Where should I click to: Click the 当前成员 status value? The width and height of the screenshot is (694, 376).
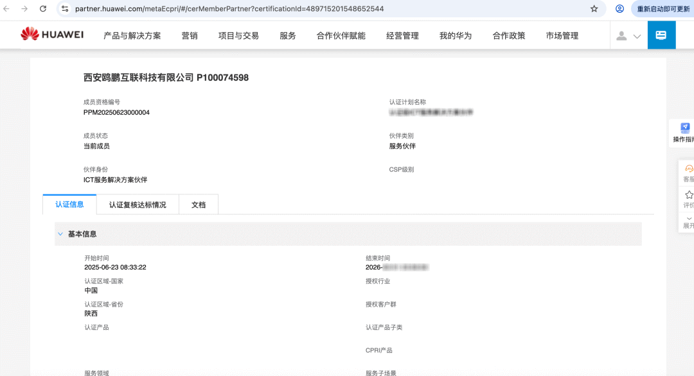(96, 146)
